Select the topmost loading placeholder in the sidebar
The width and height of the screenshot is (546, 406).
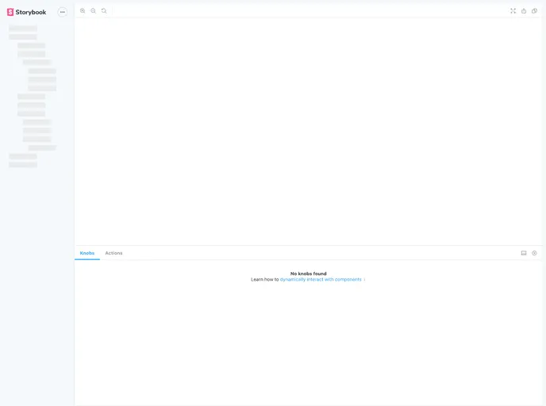(x=23, y=29)
